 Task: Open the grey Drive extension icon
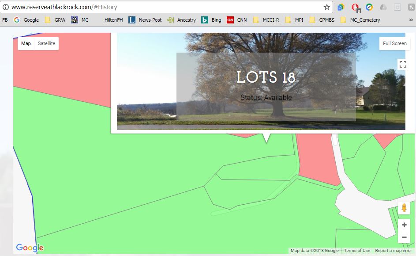[x=383, y=7]
